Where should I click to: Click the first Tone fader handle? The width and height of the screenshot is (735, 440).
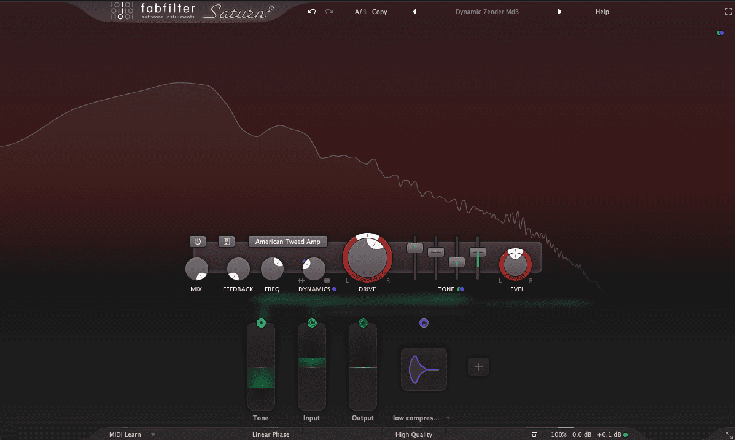pyautogui.click(x=415, y=248)
